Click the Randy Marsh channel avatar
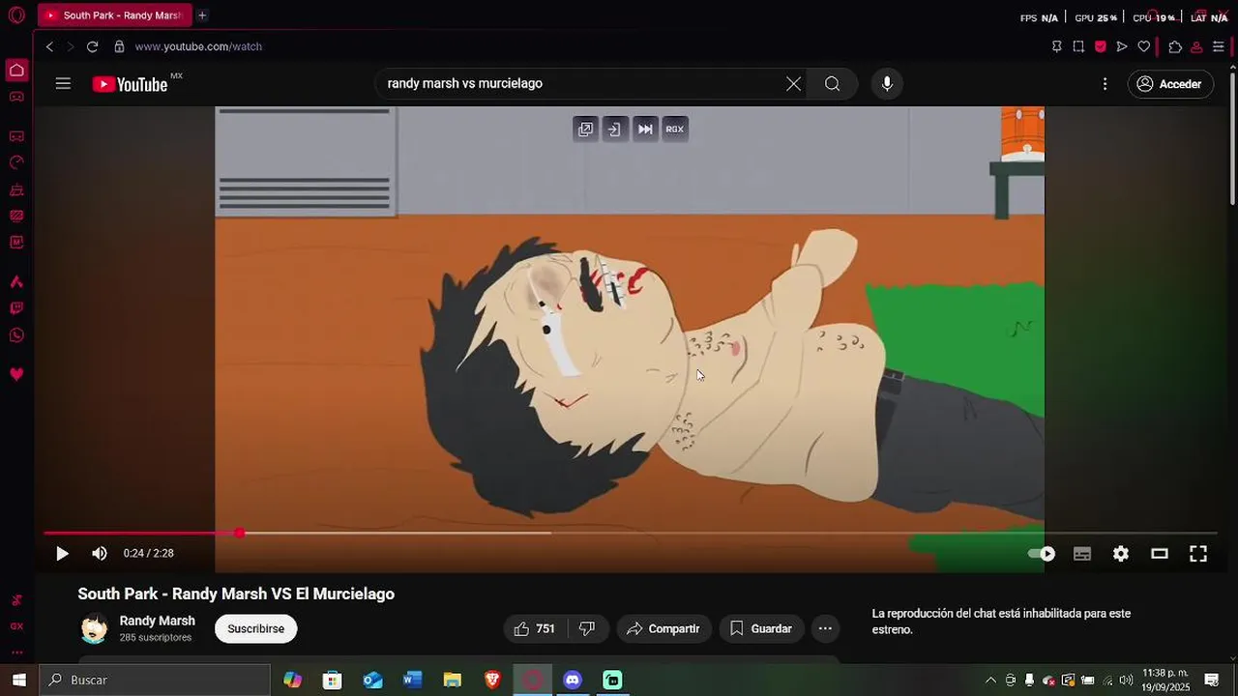This screenshot has width=1238, height=696. pos(94,629)
